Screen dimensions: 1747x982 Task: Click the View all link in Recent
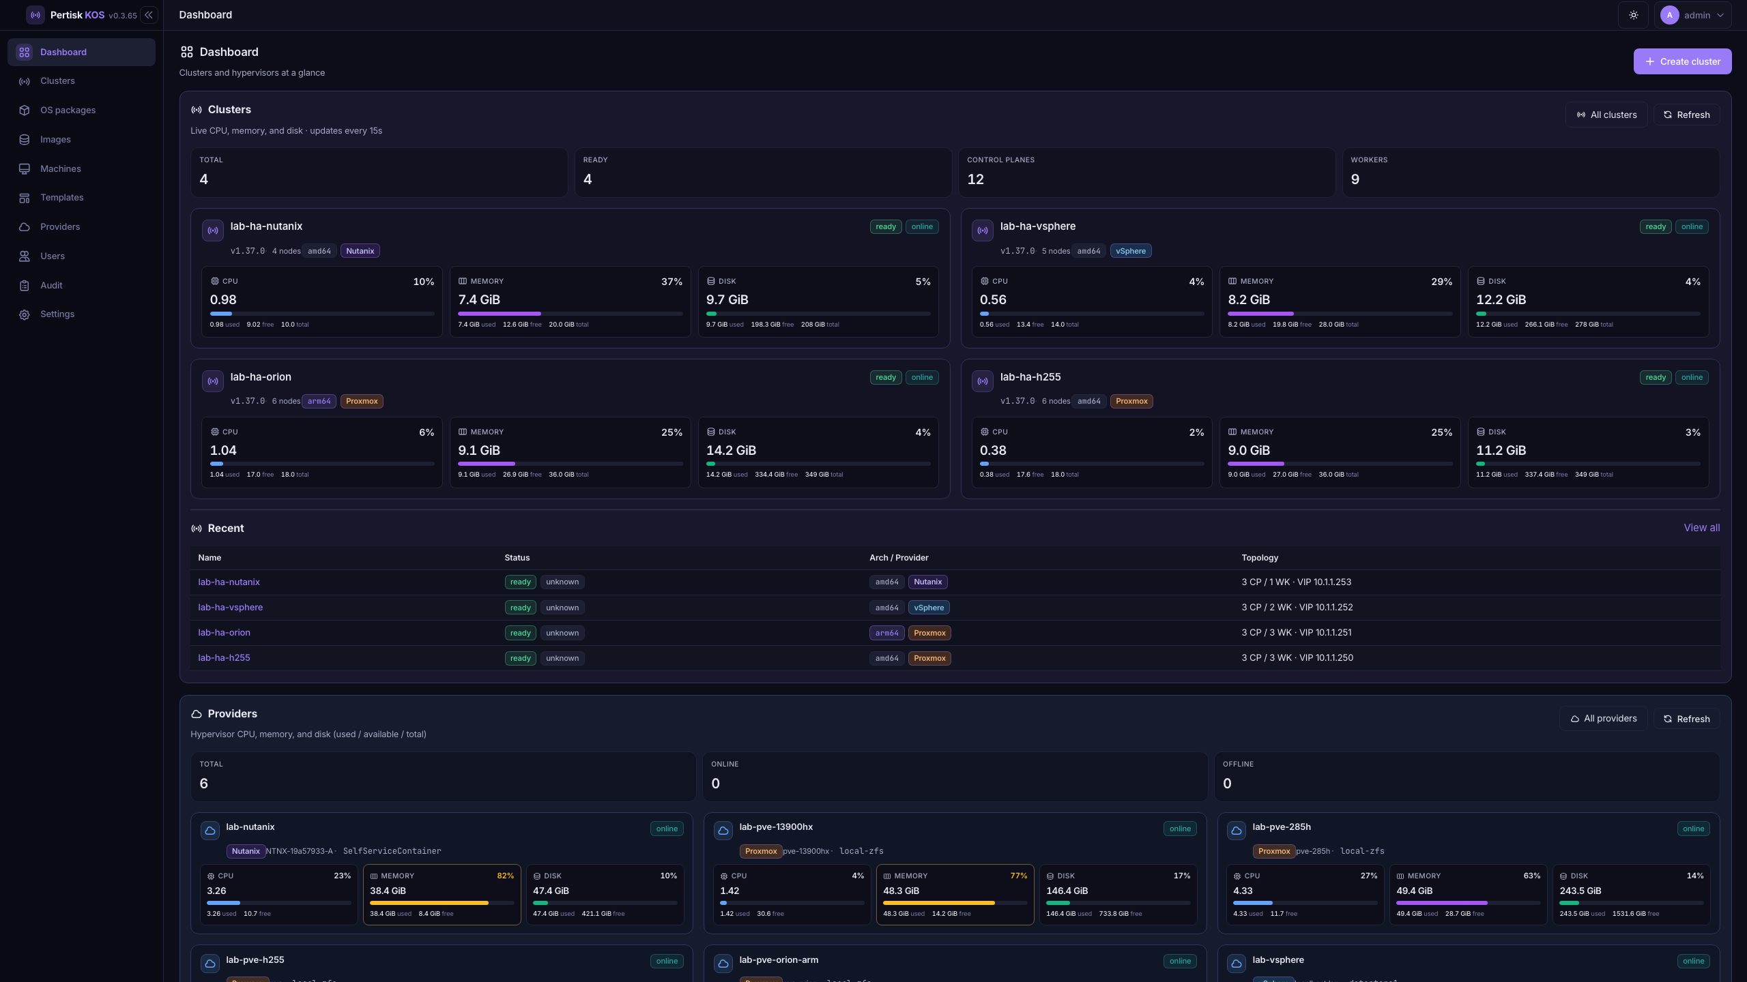pos(1701,528)
